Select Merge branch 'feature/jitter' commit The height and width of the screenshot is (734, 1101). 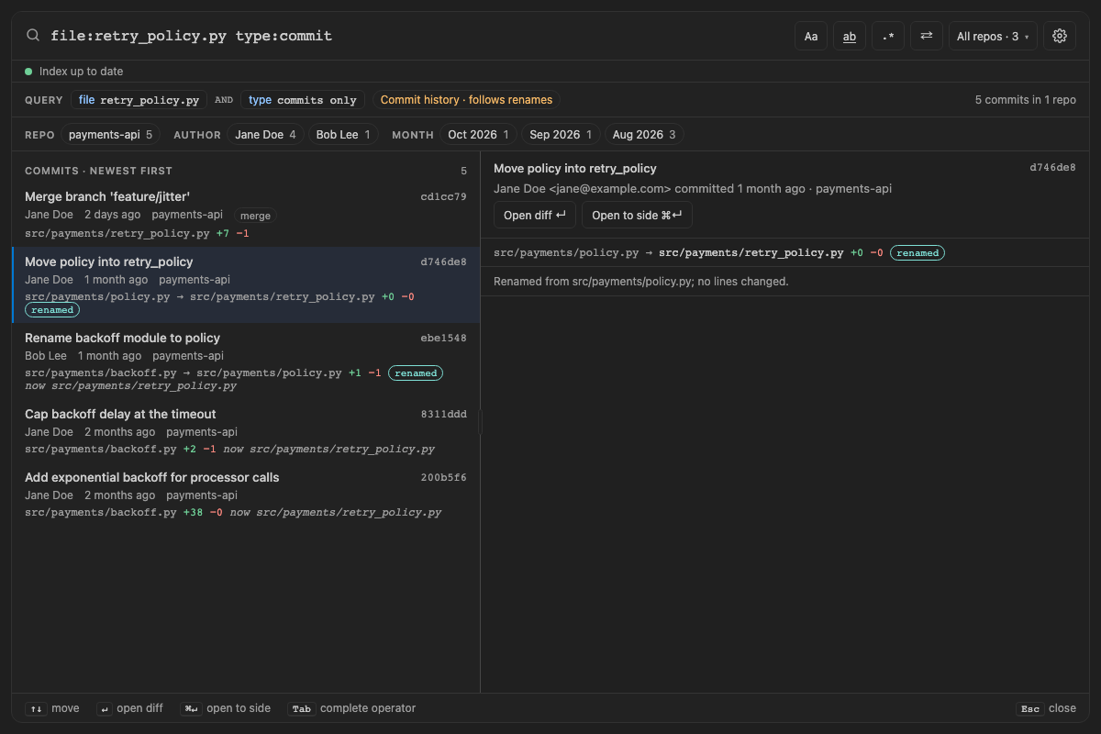coord(246,215)
